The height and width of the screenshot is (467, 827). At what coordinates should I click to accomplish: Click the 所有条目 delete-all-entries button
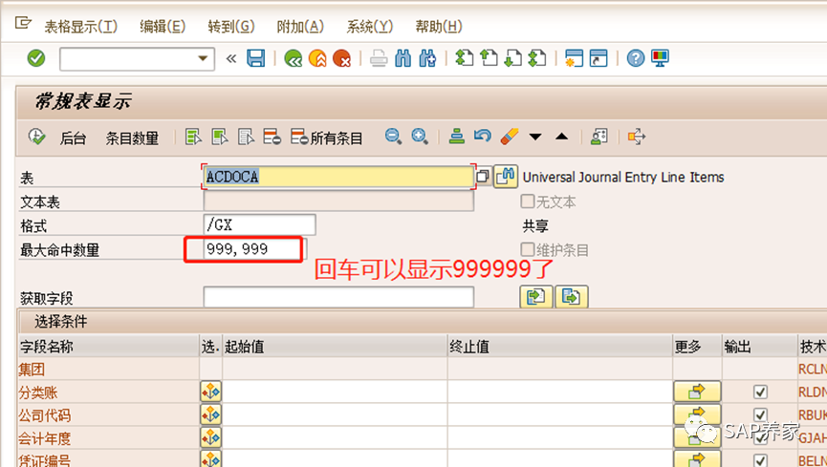coord(326,138)
